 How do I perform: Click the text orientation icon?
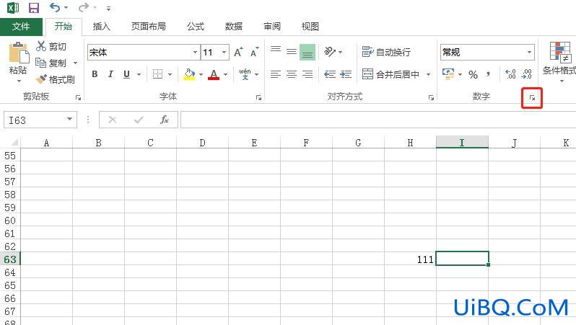[330, 52]
